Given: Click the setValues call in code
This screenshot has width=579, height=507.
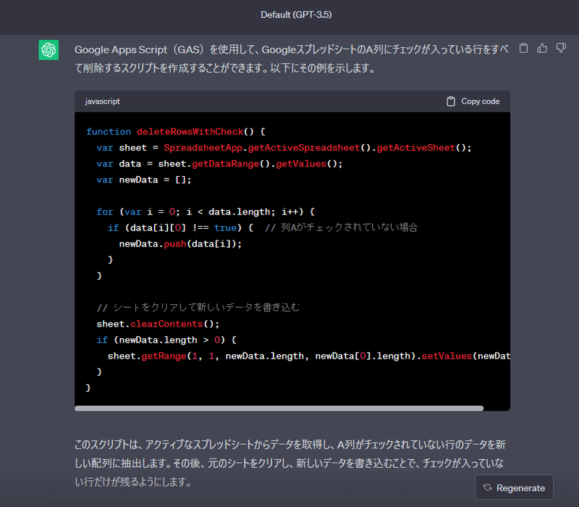Looking at the screenshot, I should pyautogui.click(x=447, y=356).
